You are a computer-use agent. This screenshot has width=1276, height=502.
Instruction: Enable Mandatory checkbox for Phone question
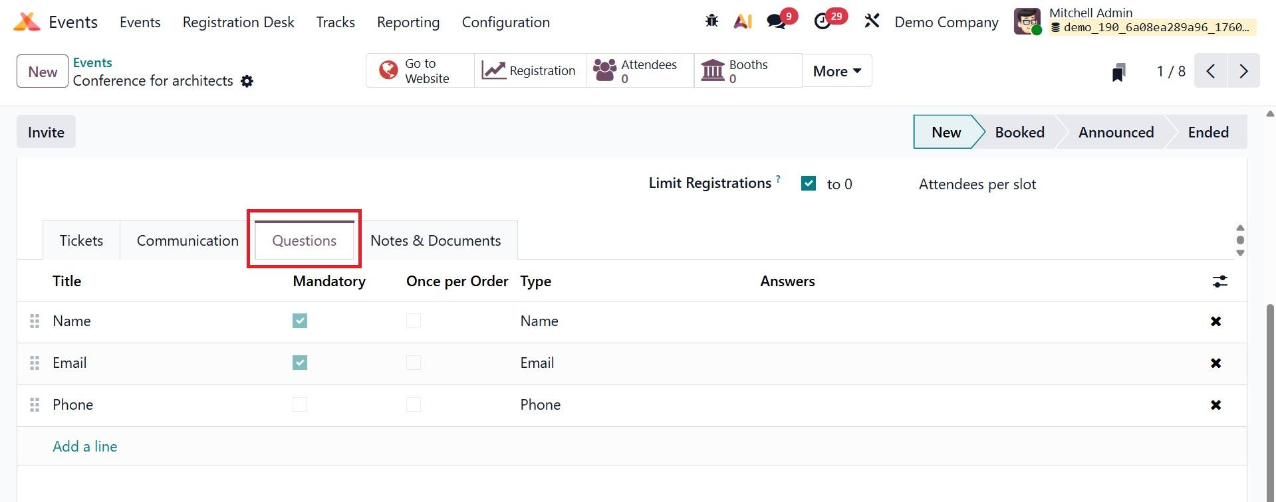pyautogui.click(x=300, y=405)
